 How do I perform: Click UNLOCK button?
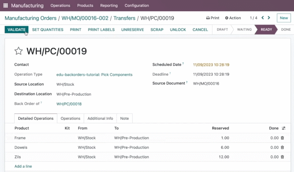(x=178, y=30)
